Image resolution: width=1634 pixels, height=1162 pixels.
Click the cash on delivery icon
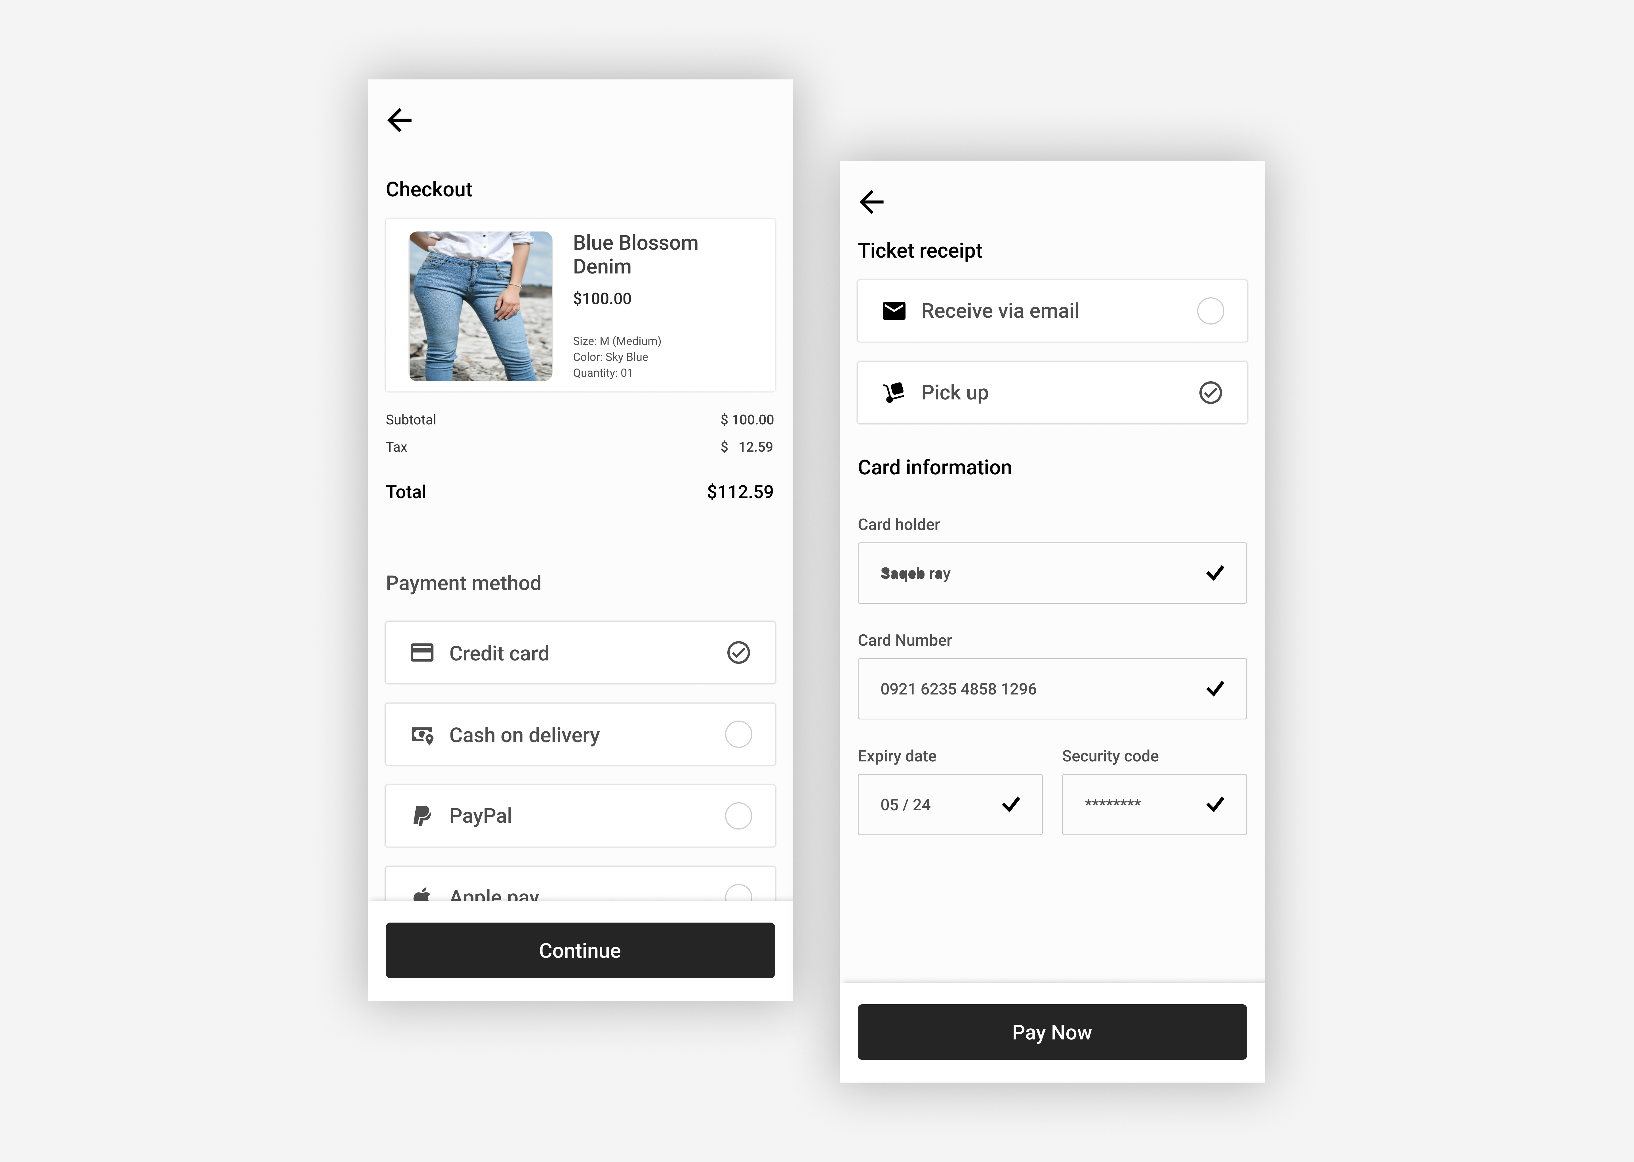pos(425,734)
